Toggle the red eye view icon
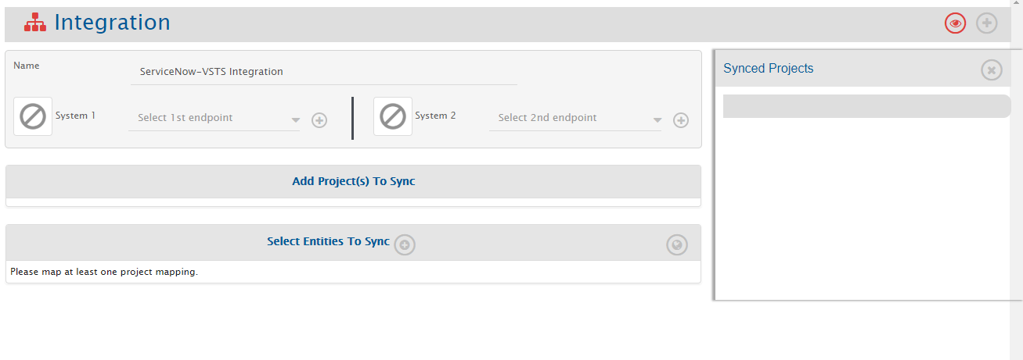Screen dimensions: 1023x360 (955, 23)
